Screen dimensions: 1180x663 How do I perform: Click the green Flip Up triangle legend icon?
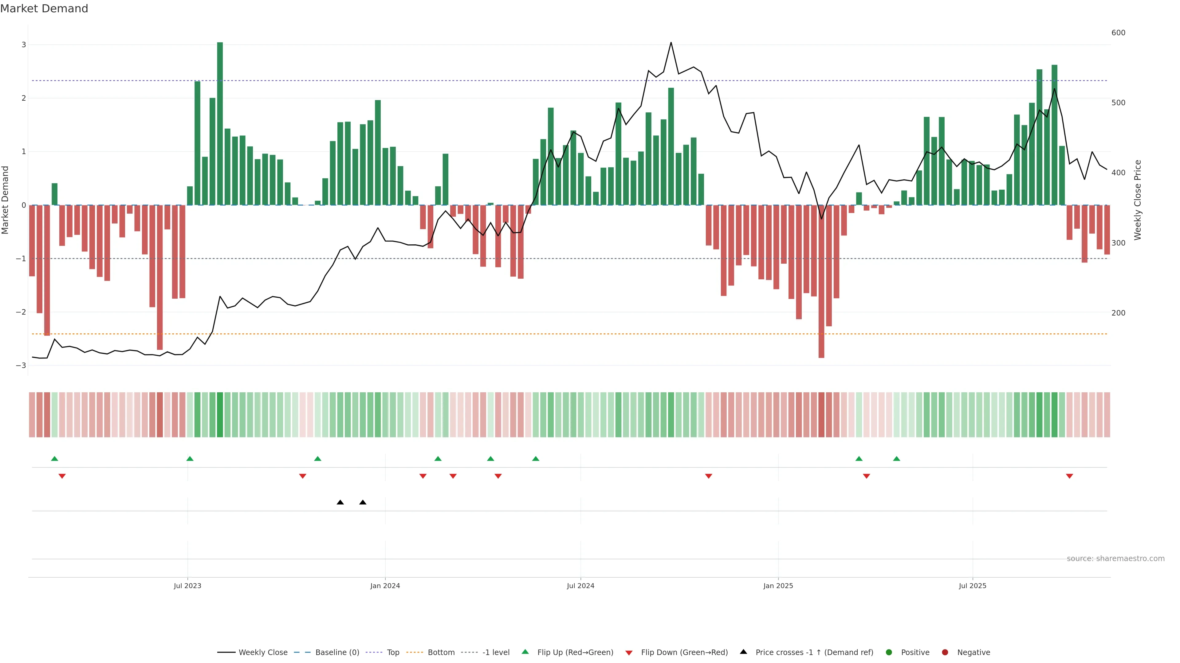click(x=525, y=652)
